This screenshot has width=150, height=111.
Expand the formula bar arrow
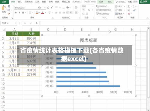pyautogui.click(x=148, y=23)
